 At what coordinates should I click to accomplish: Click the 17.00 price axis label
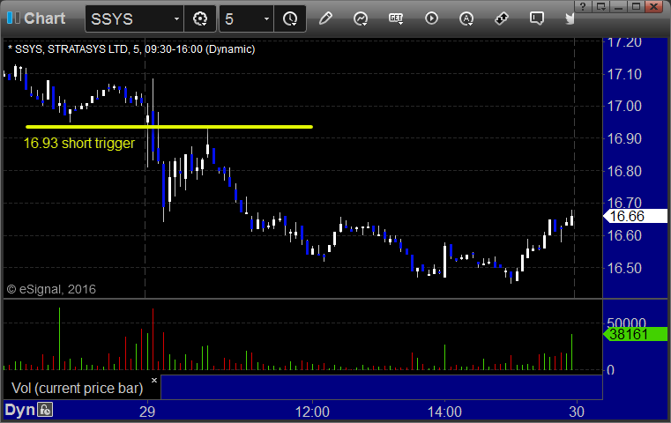[624, 106]
